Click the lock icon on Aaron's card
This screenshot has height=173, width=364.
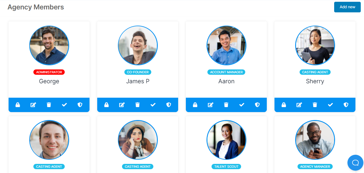pyautogui.click(x=195, y=105)
